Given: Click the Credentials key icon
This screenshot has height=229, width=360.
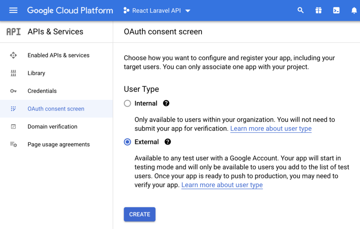Looking at the screenshot, I should (x=13, y=91).
